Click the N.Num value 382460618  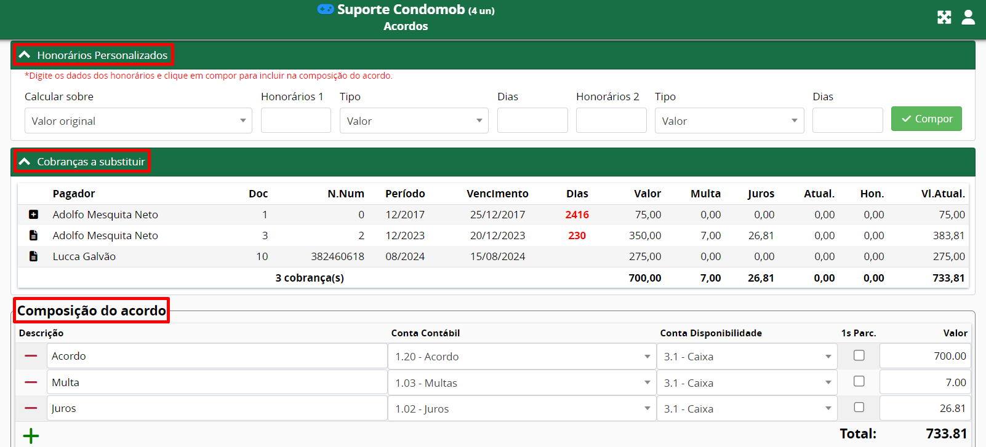337,256
